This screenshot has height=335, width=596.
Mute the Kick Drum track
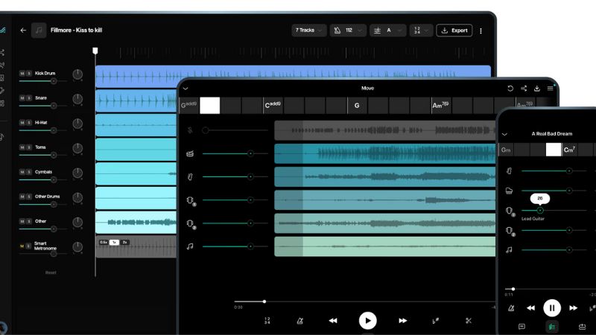[x=22, y=73]
